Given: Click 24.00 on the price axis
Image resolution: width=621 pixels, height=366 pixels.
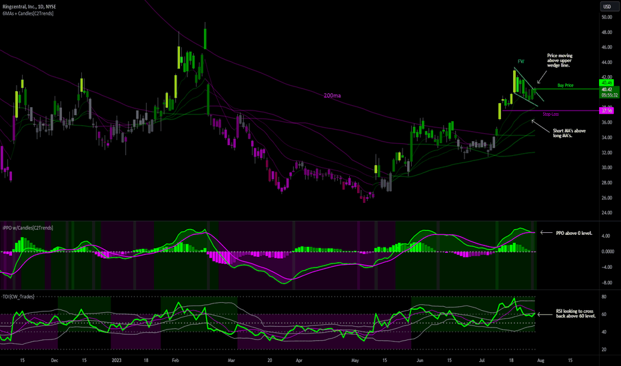Looking at the screenshot, I should click(607, 213).
